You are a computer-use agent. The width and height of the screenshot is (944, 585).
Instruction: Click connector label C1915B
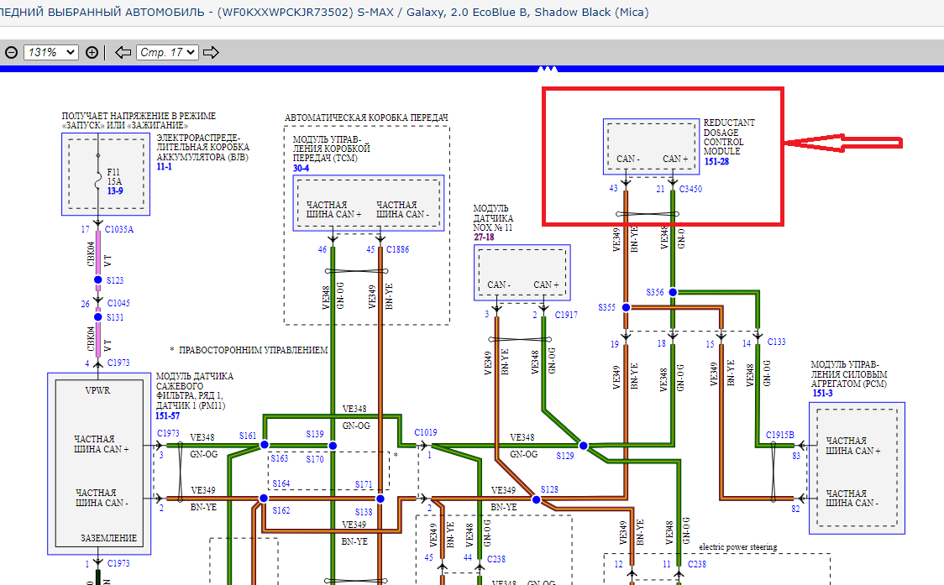(781, 434)
